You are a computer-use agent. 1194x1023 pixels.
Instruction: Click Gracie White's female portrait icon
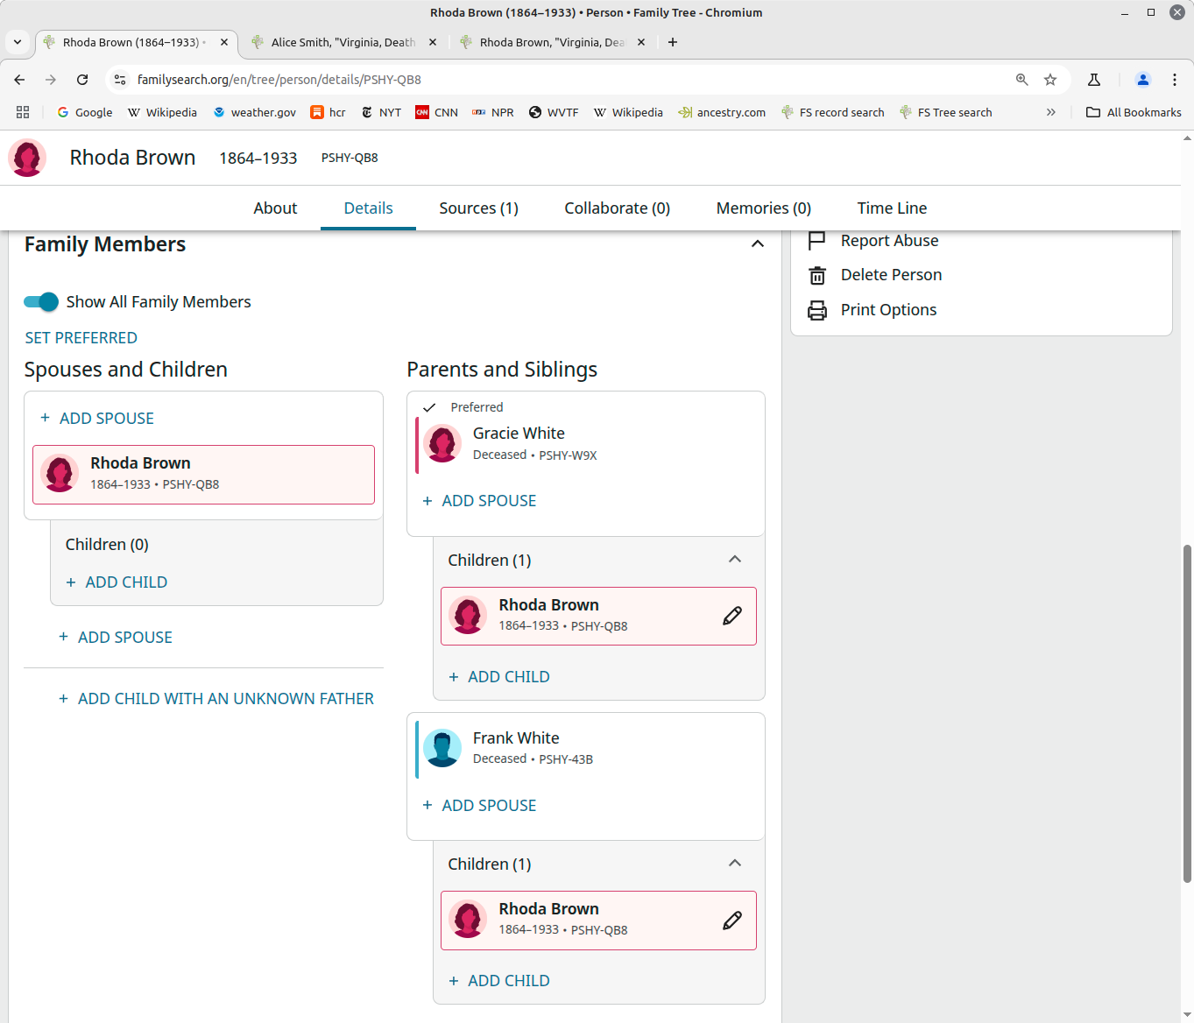coord(442,443)
